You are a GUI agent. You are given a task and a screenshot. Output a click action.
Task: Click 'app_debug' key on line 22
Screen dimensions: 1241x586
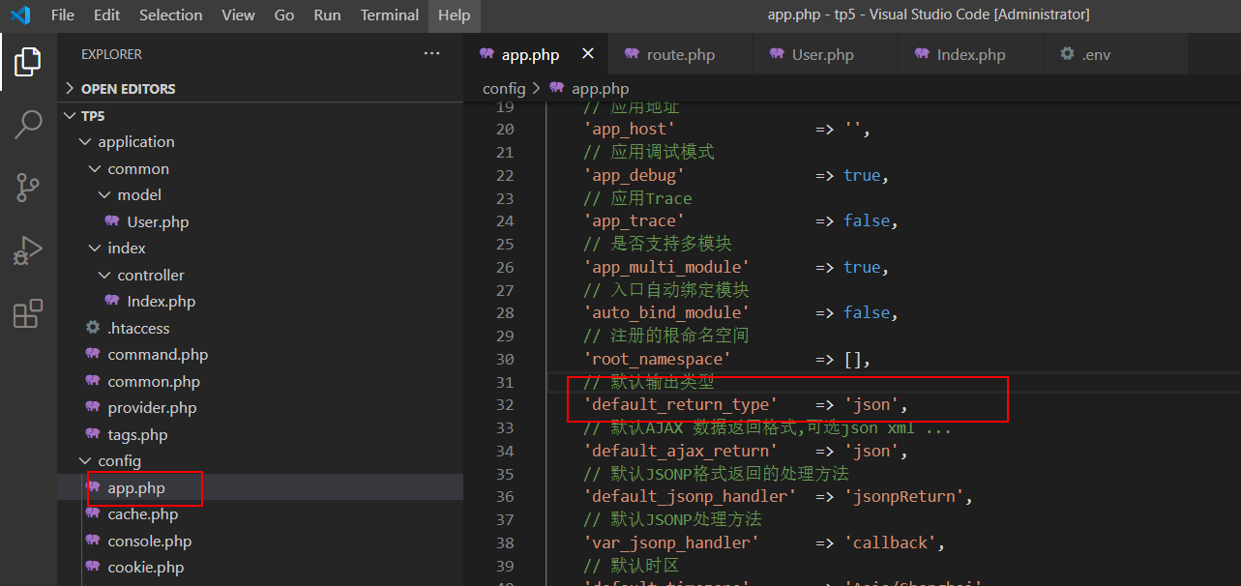[634, 175]
